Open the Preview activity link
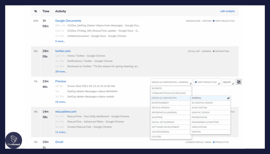 61,81
